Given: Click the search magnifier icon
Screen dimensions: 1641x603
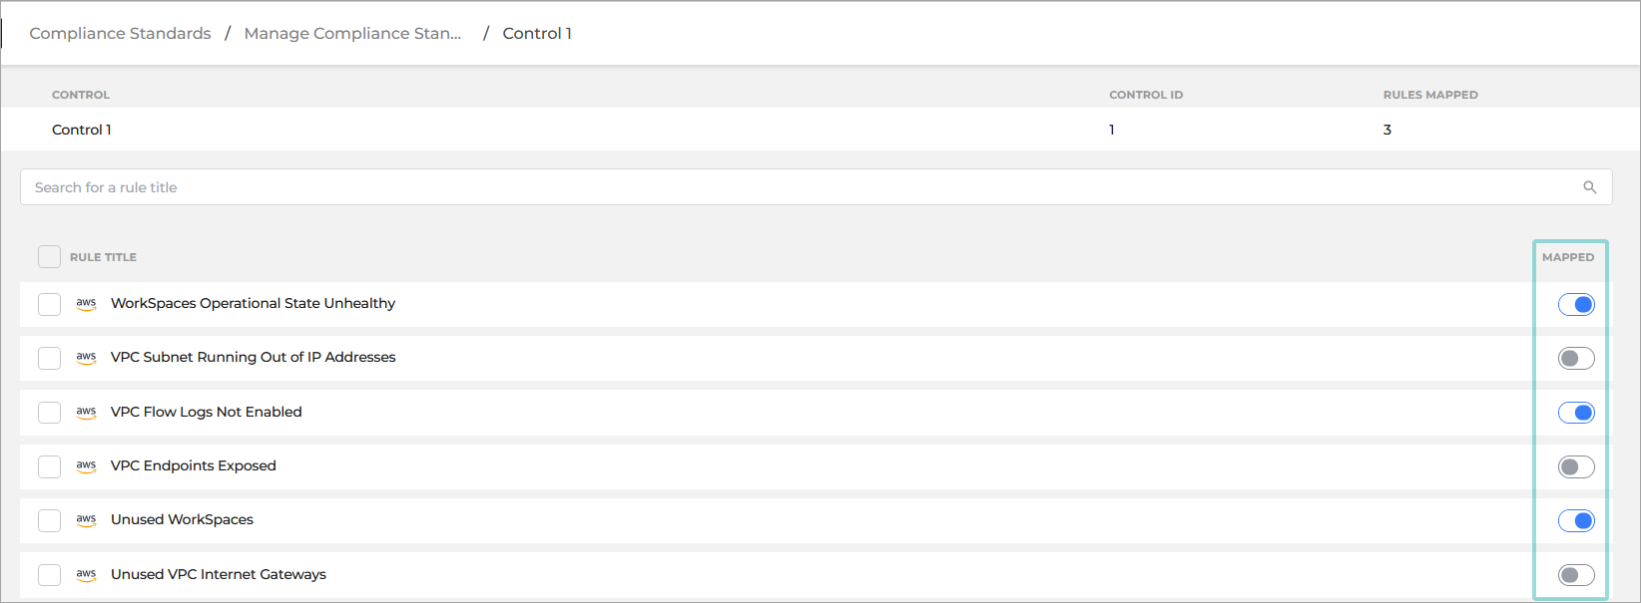Looking at the screenshot, I should pos(1590,186).
